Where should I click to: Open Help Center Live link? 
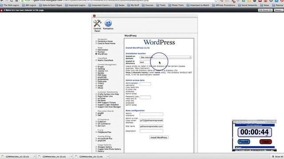pyautogui.click(x=105, y=96)
